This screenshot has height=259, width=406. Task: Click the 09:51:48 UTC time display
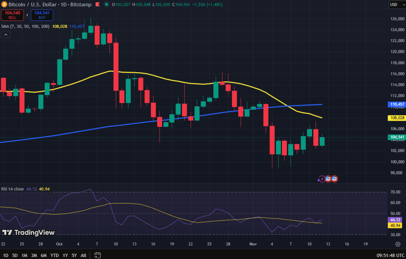coord(391,256)
